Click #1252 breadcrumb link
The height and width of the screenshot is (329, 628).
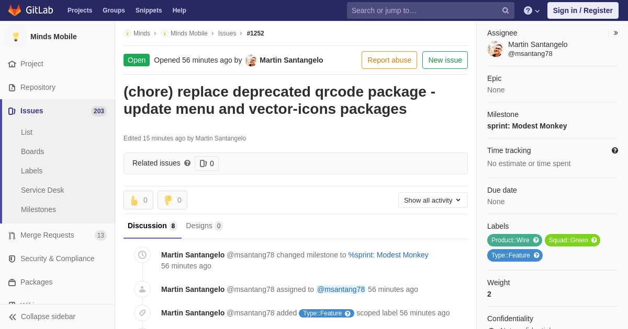(255, 33)
